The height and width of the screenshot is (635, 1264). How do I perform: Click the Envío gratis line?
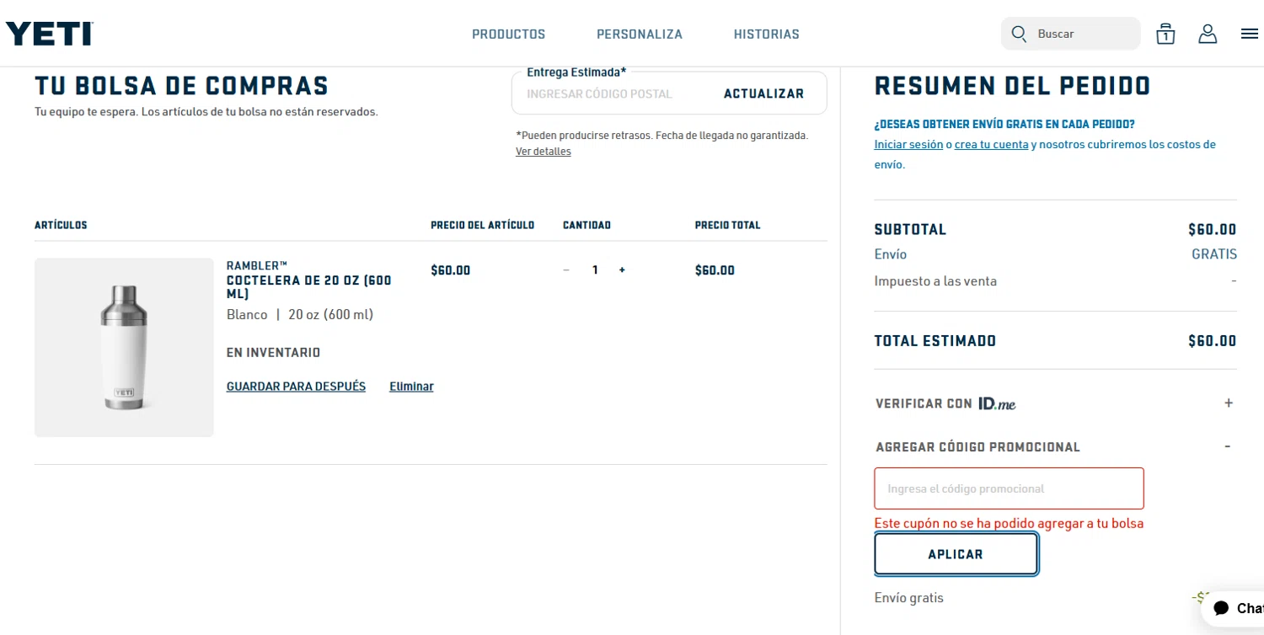point(909,598)
